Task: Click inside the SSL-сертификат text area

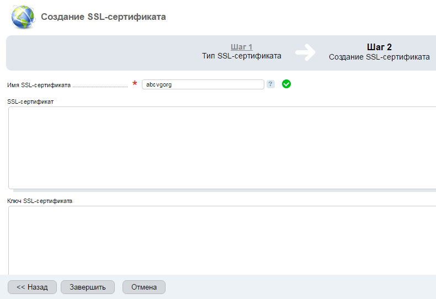Action: (x=222, y=148)
